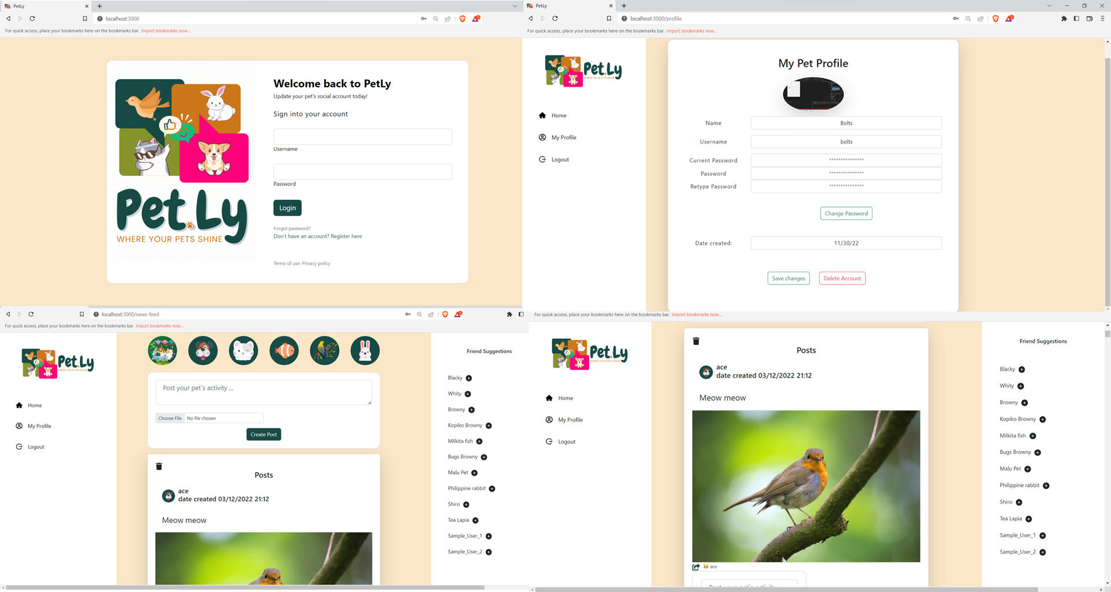The width and height of the screenshot is (1111, 592).
Task: Click the white cat avatar circle
Action: [243, 350]
